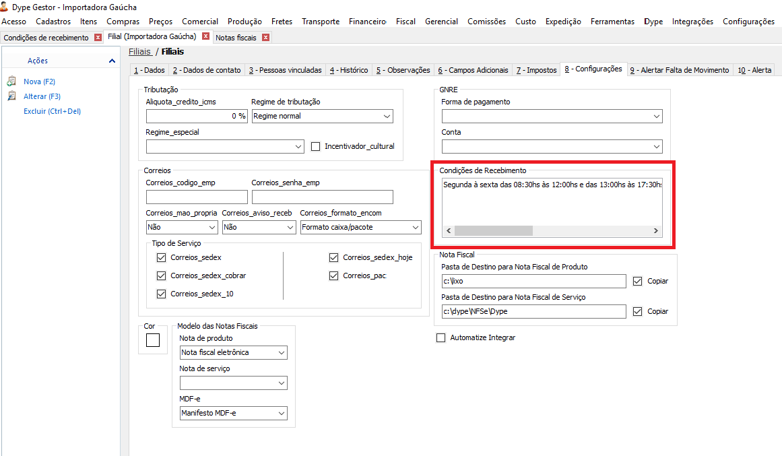
Task: Switch to 1 - Dados tab
Action: [x=149, y=70]
